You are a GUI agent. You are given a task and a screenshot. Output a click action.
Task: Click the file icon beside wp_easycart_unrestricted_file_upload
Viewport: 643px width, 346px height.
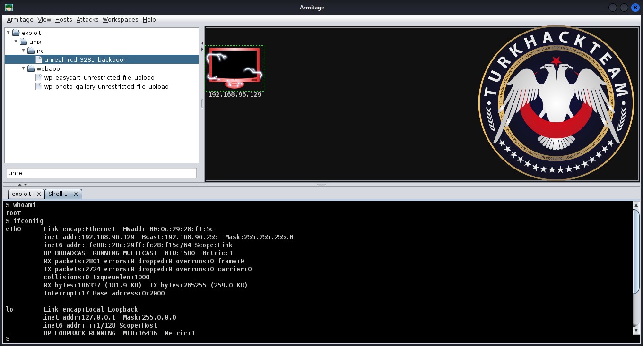coord(39,77)
